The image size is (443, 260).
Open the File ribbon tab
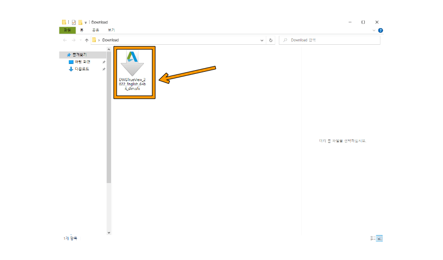pos(67,30)
